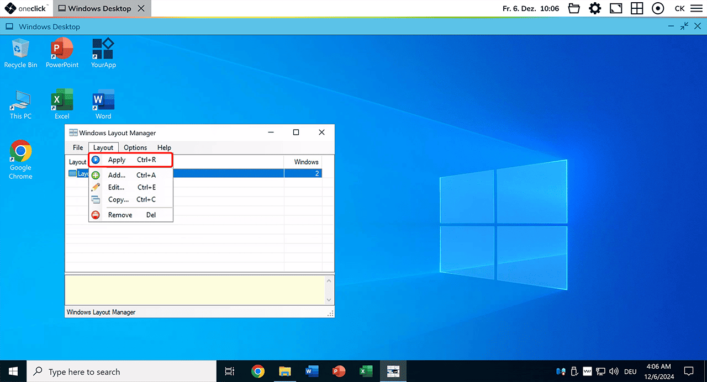This screenshot has width=707, height=382.
Task: Choose Copy... in the Layout dropdown
Action: (118, 199)
